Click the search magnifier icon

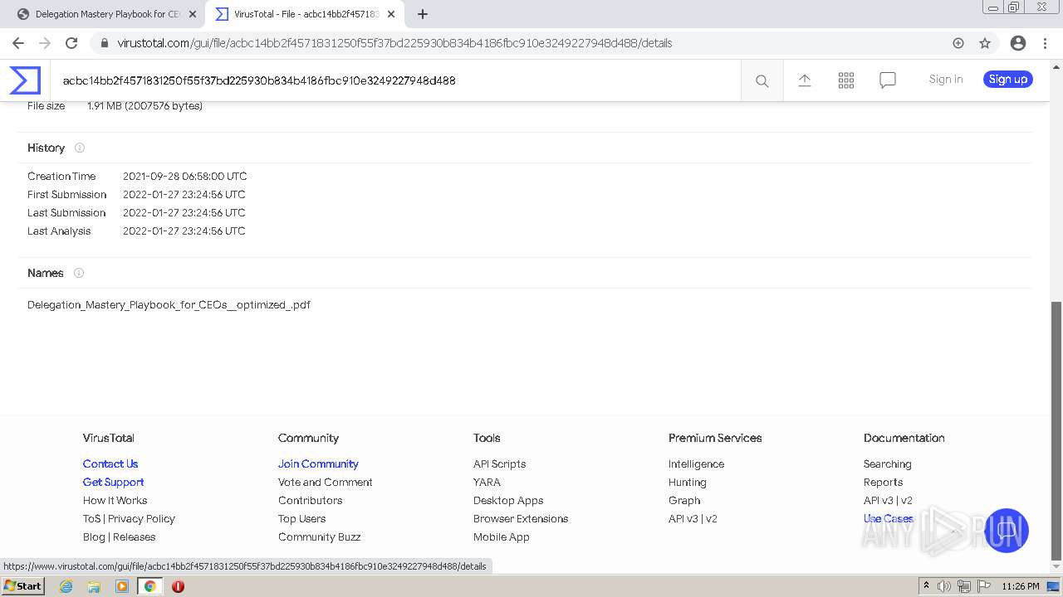coord(762,80)
